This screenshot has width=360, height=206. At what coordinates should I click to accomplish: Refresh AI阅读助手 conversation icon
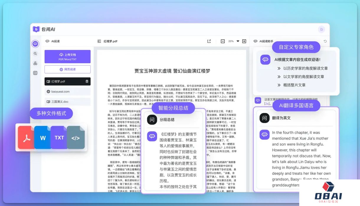(x=325, y=41)
